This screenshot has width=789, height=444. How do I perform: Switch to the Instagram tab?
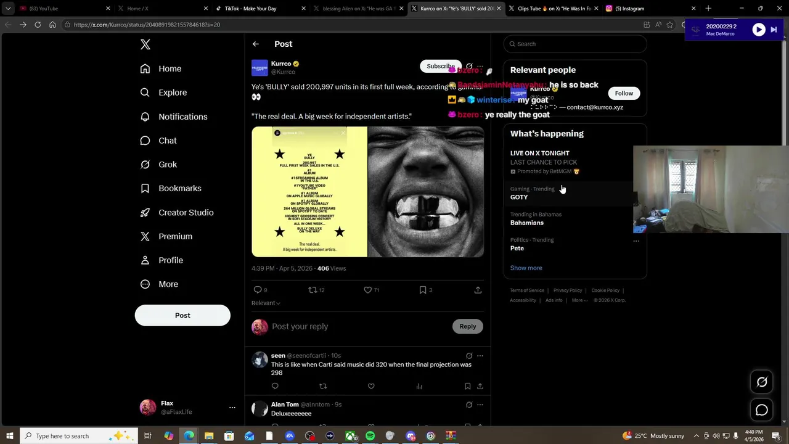650,9
